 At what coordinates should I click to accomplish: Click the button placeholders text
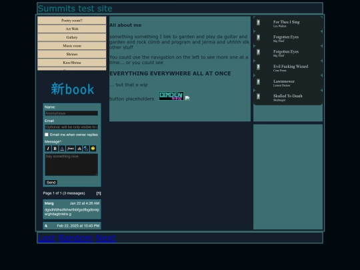click(132, 99)
